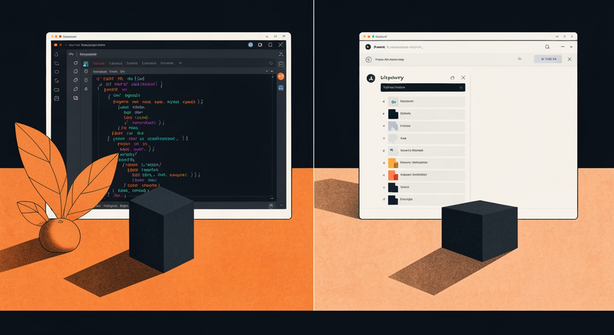Open the chevron dropdown after the editor tabs
614x335 pixels.
pyautogui.click(x=181, y=63)
